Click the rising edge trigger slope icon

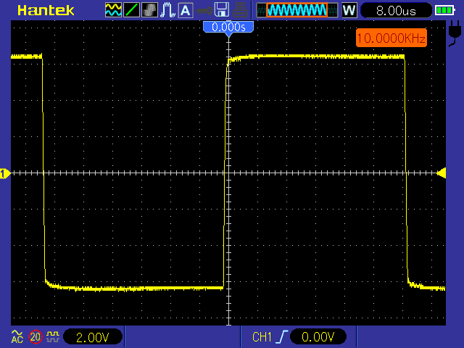coord(282,337)
